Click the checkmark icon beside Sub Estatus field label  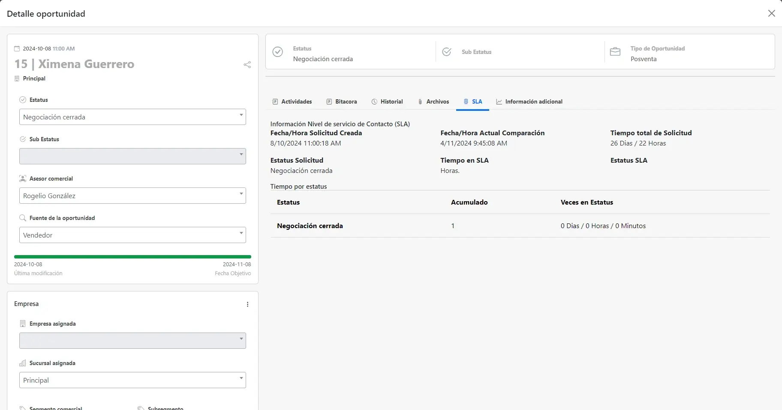pyautogui.click(x=23, y=139)
